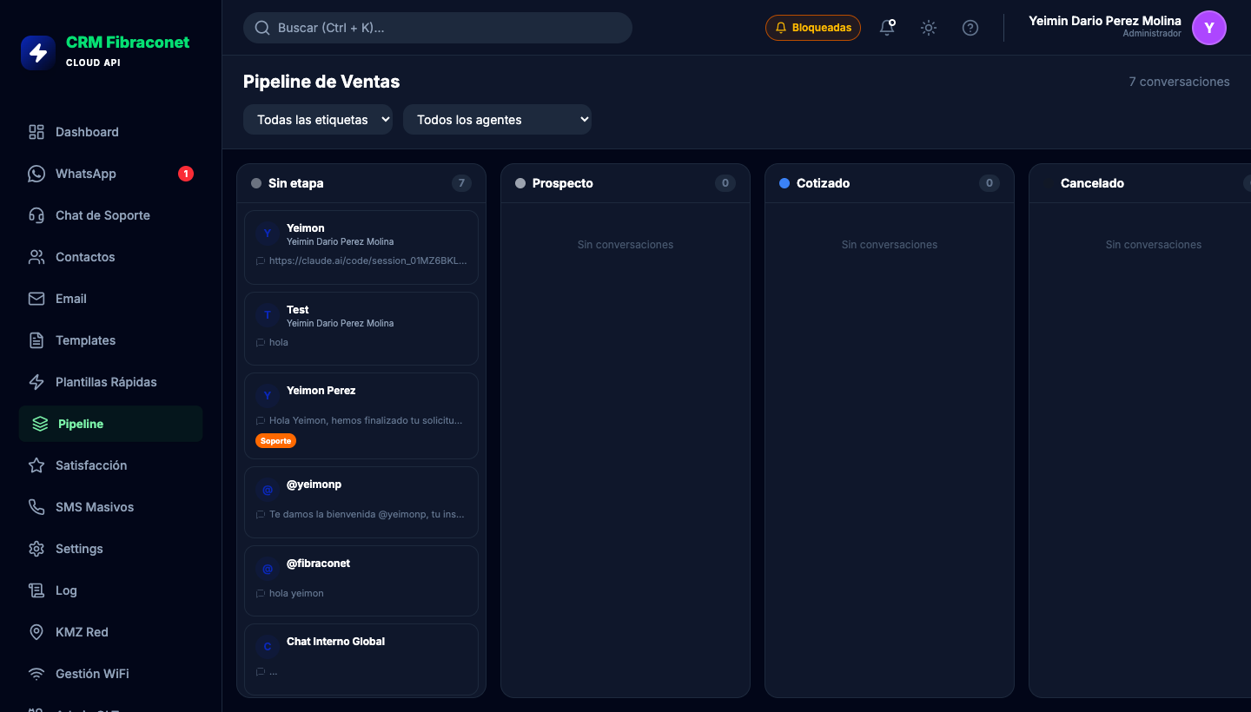1251x712 pixels.
Task: Open SMS Masivos section
Action: click(x=111, y=507)
